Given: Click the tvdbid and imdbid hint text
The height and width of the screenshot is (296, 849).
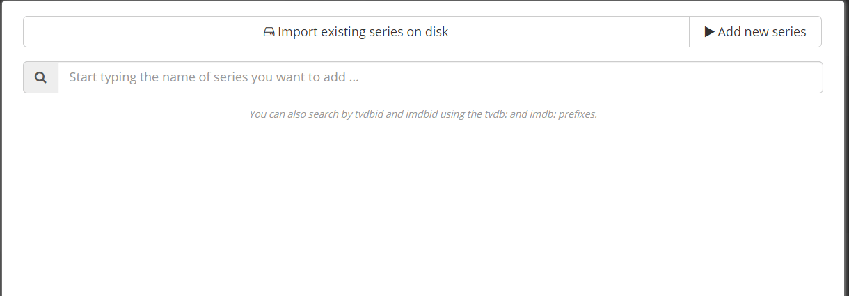Looking at the screenshot, I should 422,114.
